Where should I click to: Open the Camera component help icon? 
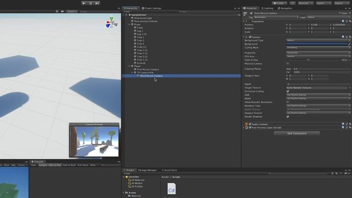[x=343, y=37]
